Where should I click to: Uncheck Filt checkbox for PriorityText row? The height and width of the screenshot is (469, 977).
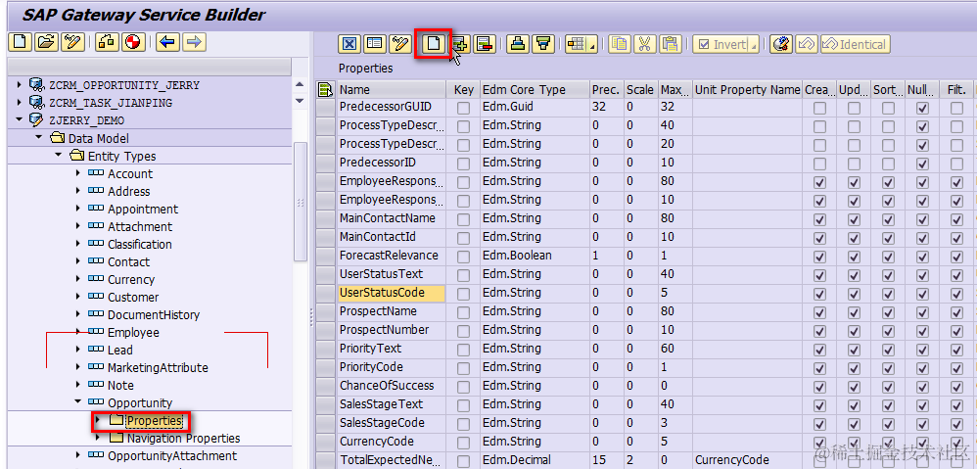tap(956, 351)
